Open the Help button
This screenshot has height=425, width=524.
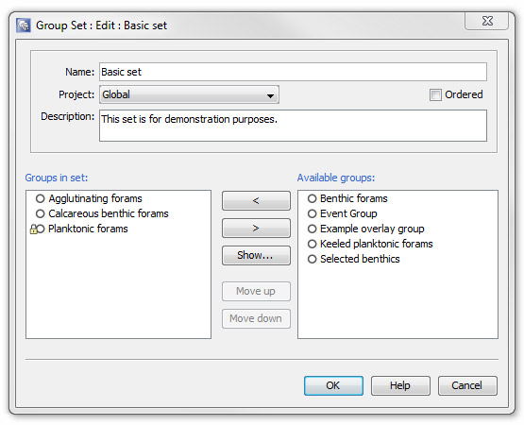(x=400, y=385)
